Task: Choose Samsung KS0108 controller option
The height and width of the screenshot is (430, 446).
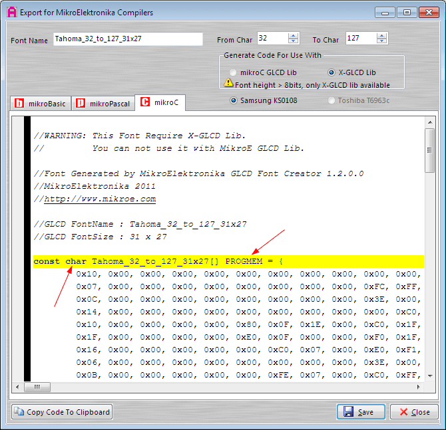Action: pos(233,100)
